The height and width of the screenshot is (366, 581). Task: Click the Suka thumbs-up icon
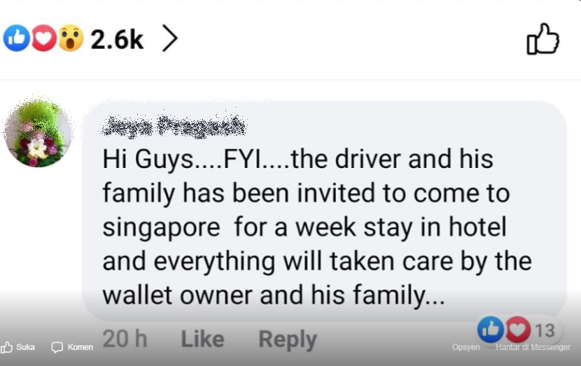tap(6, 347)
